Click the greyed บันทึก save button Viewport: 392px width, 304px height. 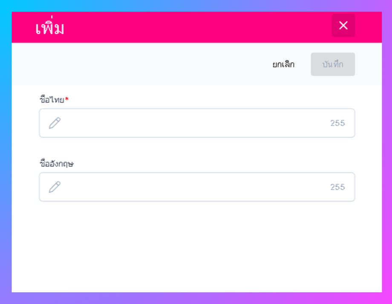(x=333, y=64)
